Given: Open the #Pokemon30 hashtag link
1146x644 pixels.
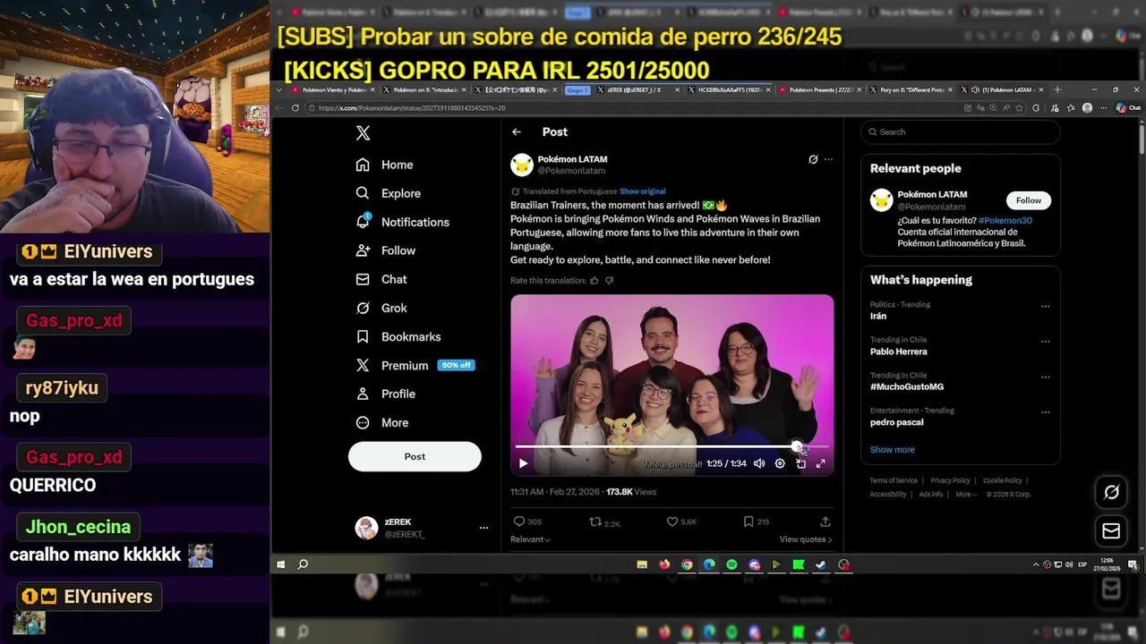Looking at the screenshot, I should click(x=1005, y=220).
